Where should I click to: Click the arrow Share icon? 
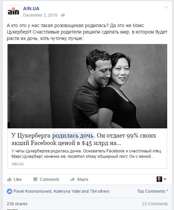[x=72, y=180]
